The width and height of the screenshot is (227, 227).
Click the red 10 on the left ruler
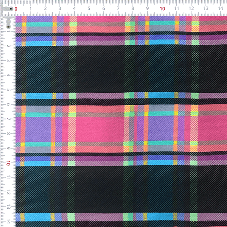point(8,163)
